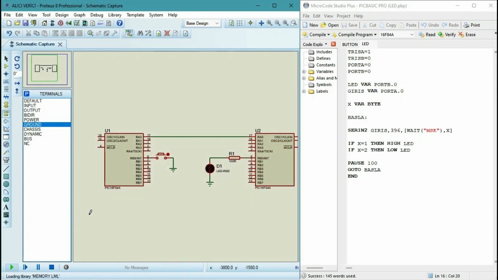Open the Proteus Debug menu
Screen dimensions: 498x280
[x=97, y=15]
